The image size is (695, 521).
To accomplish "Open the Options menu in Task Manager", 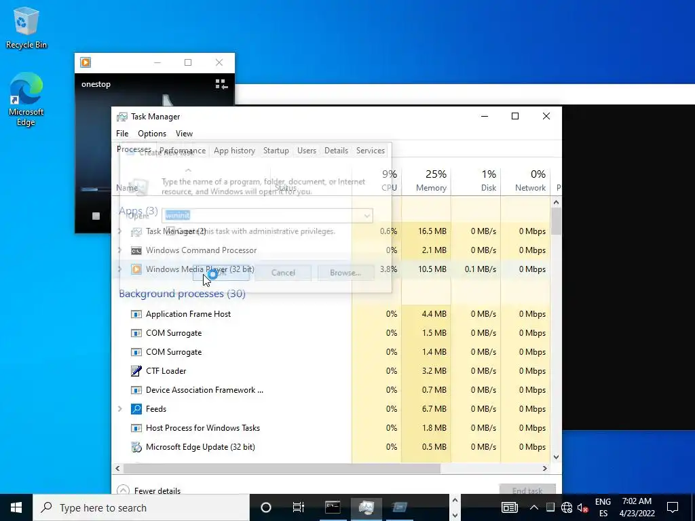I will coord(151,134).
